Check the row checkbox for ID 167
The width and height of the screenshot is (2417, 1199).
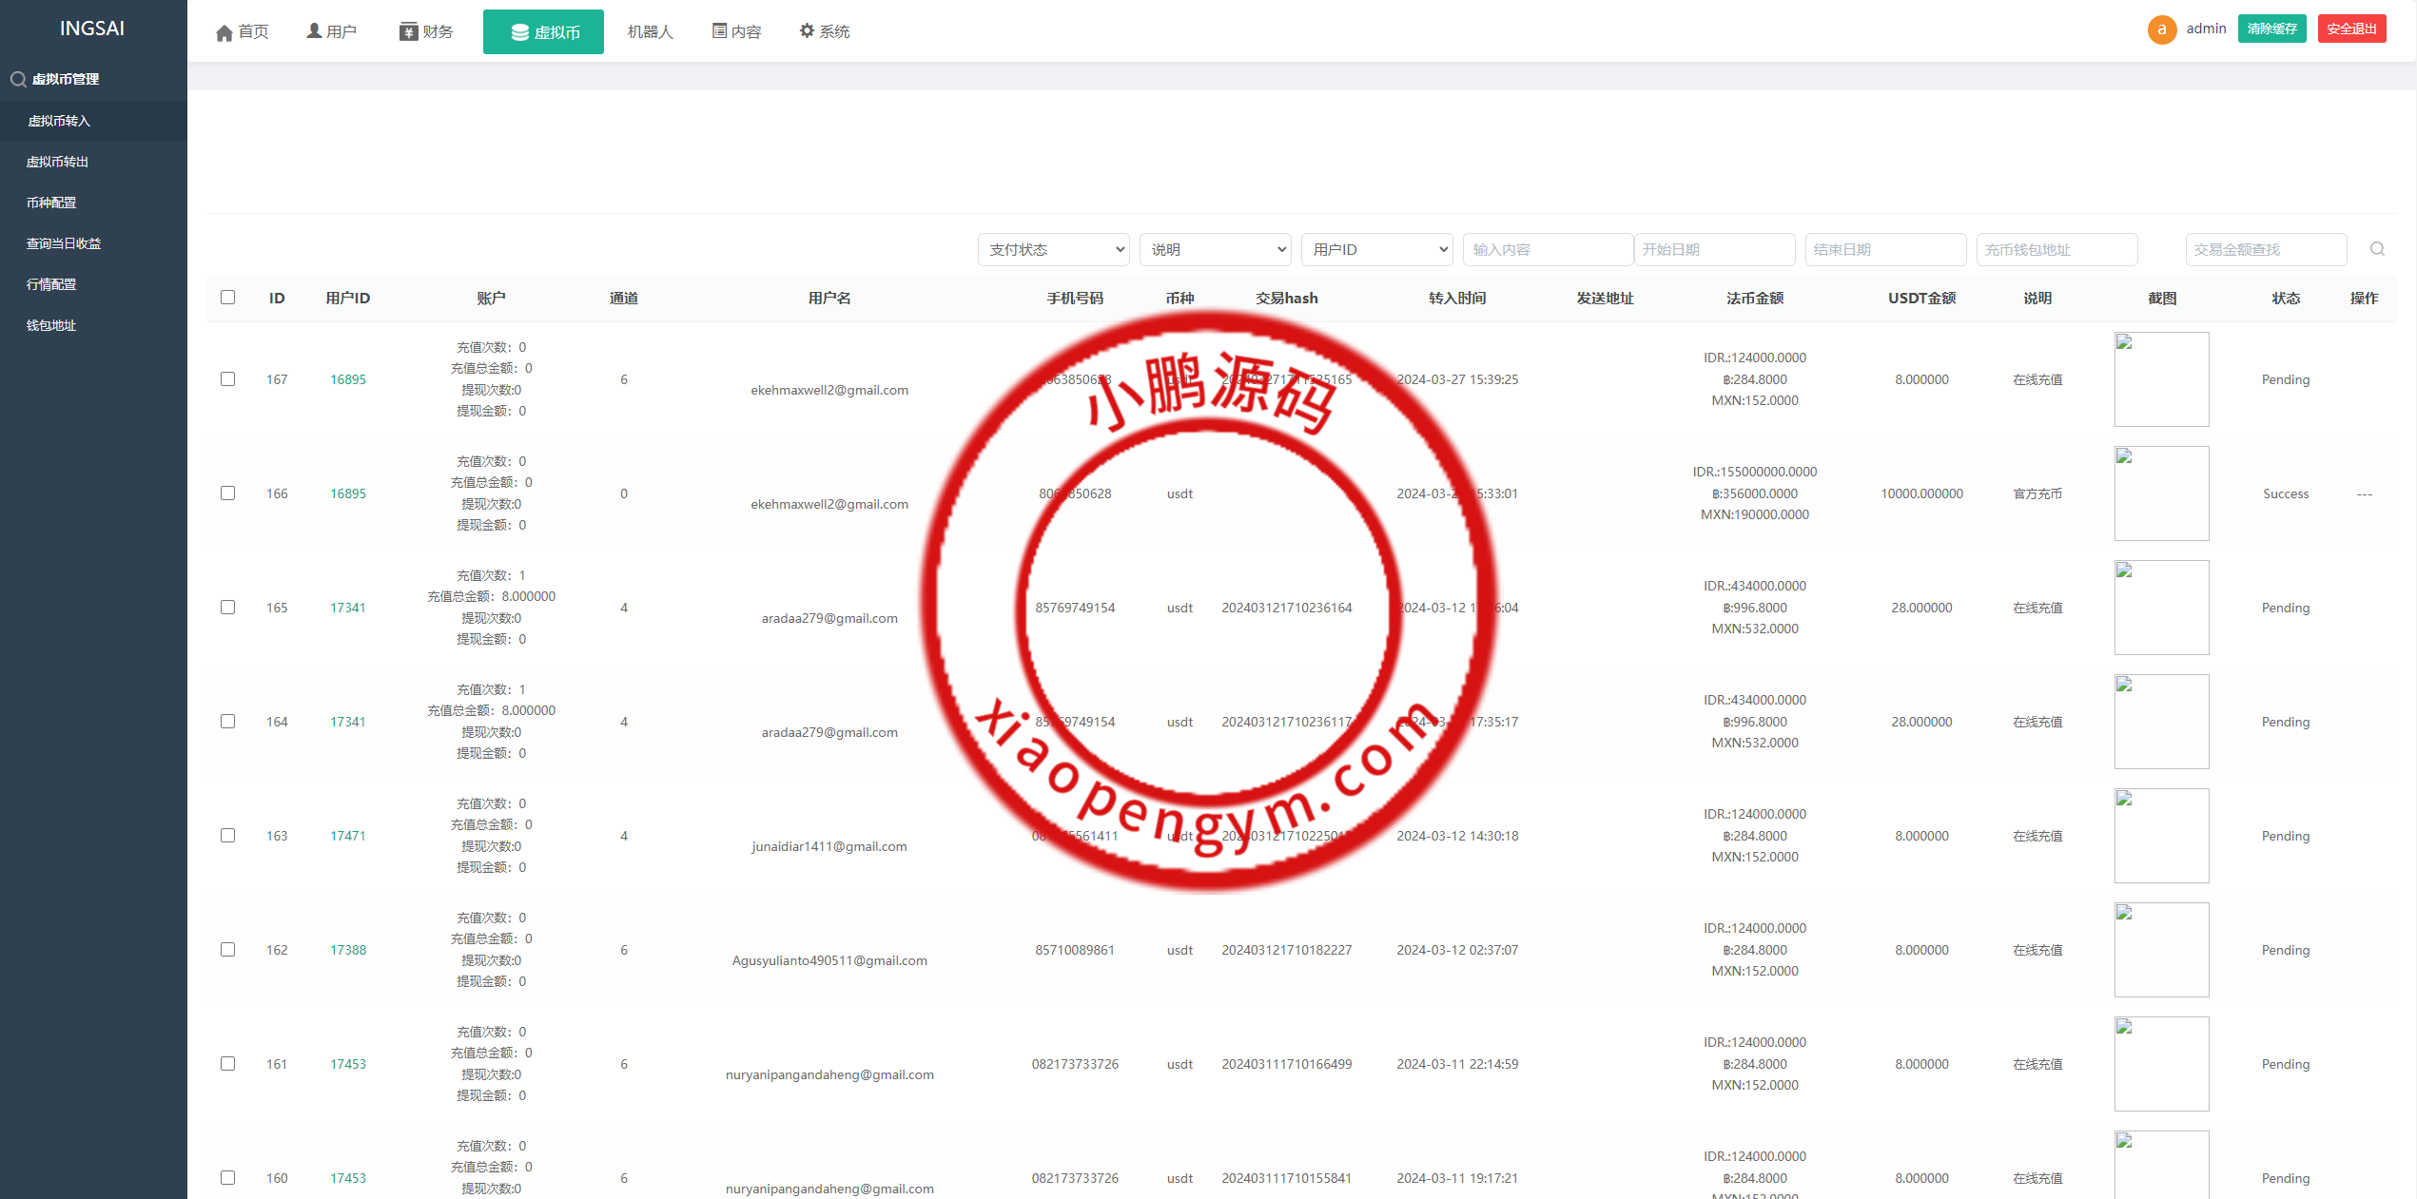point(228,379)
